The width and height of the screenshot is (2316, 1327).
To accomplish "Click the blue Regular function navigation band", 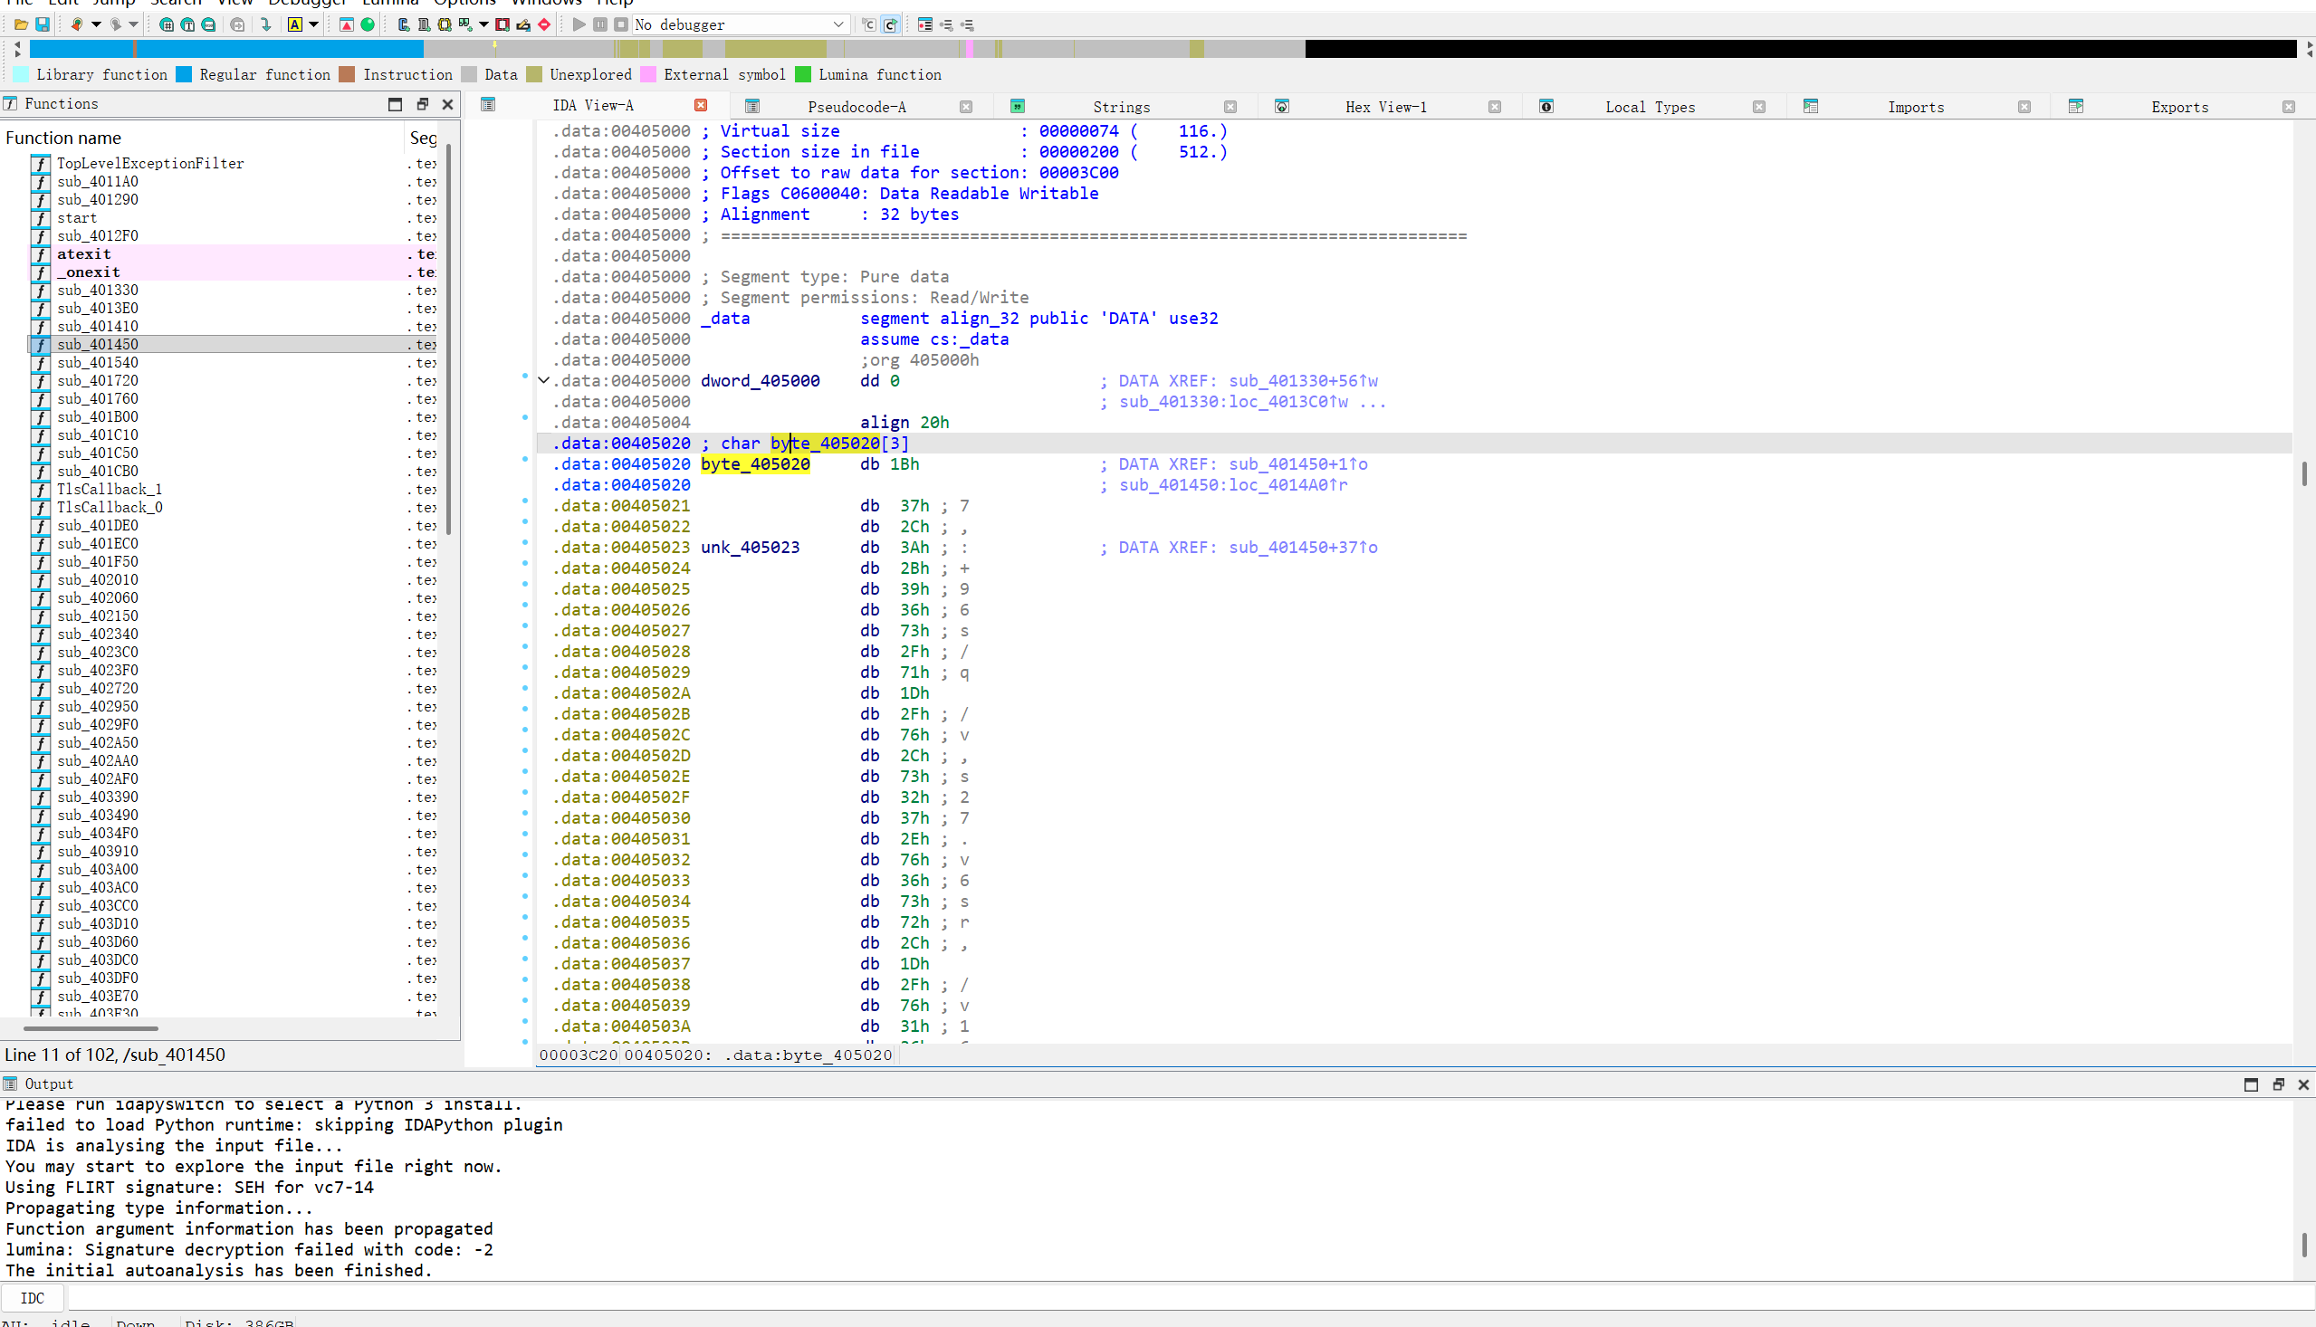I will pyautogui.click(x=273, y=49).
